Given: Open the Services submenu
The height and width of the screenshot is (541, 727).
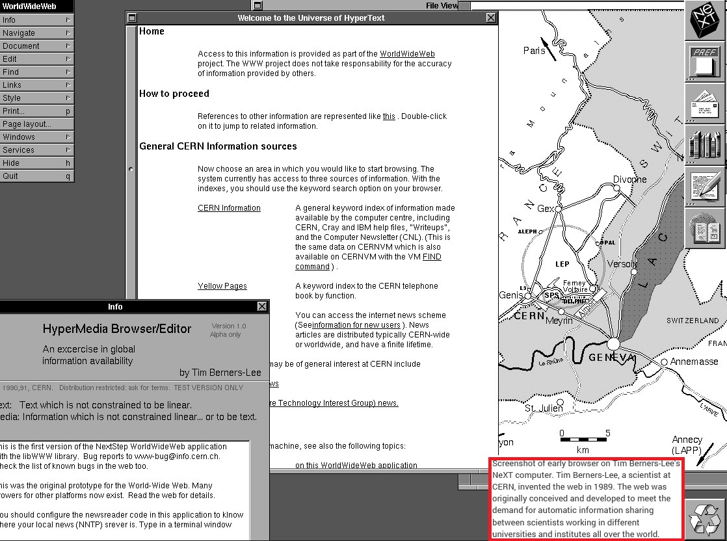Looking at the screenshot, I should pyautogui.click(x=36, y=150).
